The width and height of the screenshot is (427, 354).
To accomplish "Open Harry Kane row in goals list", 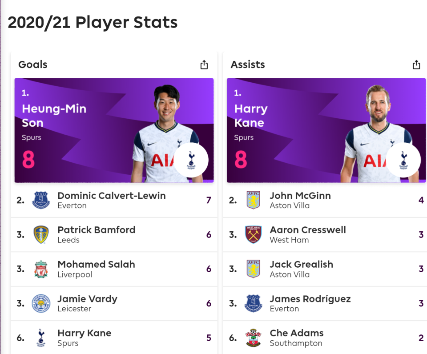I will 85,334.
